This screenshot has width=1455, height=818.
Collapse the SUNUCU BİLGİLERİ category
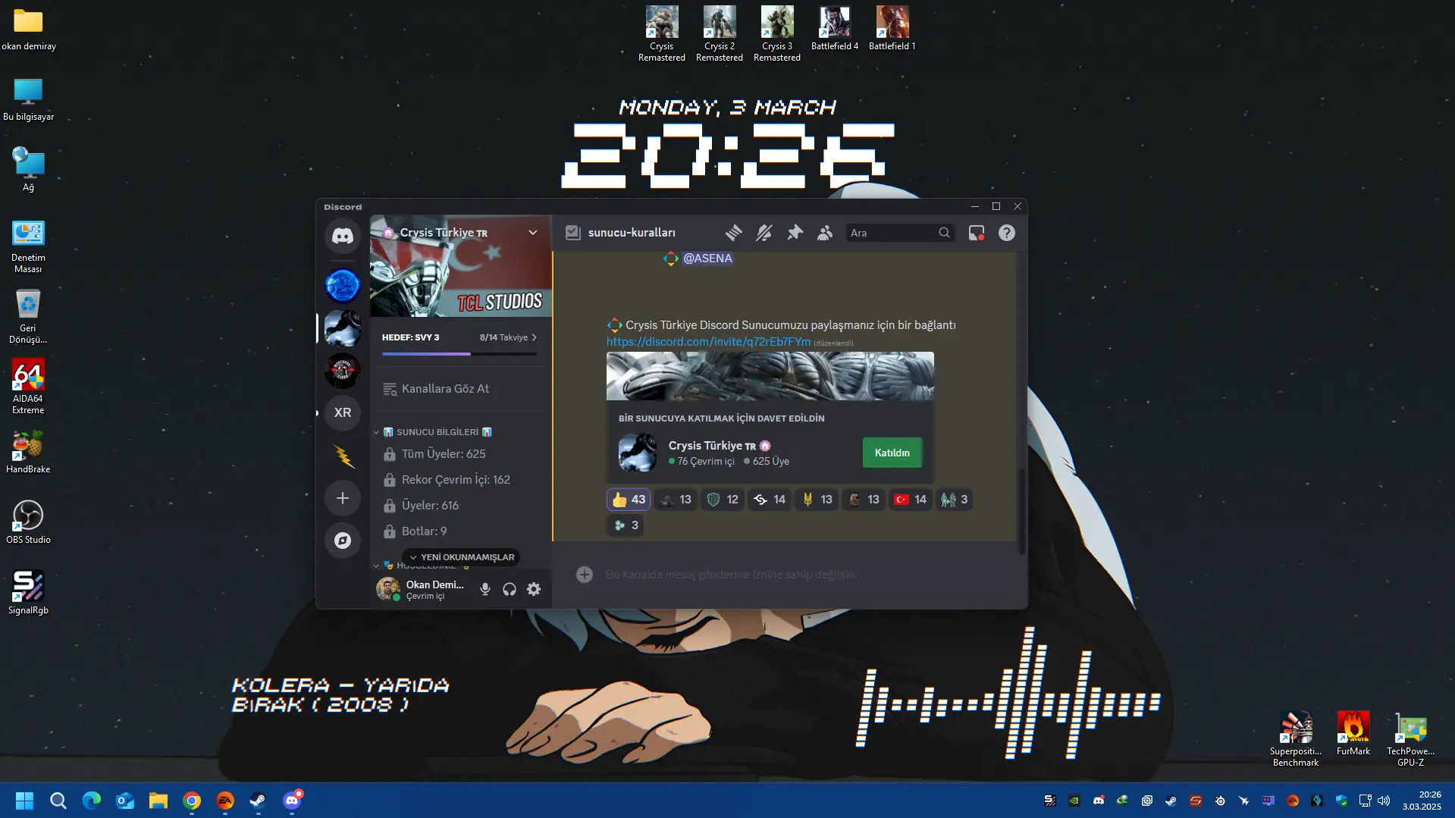(x=437, y=432)
